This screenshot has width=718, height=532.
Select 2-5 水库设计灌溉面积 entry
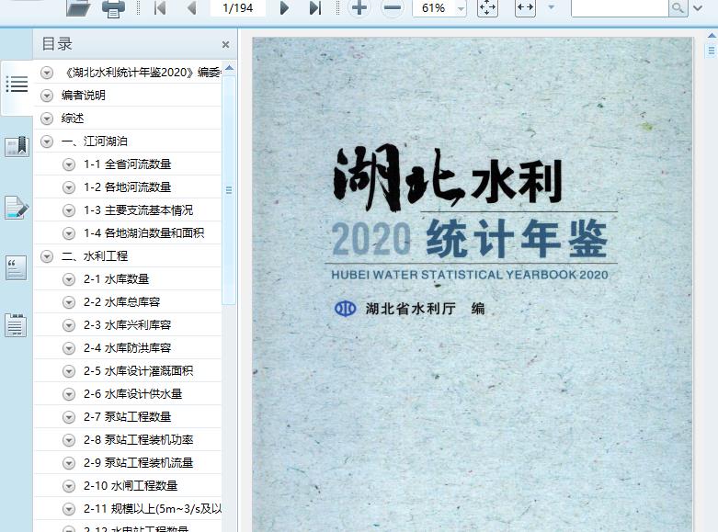pos(138,371)
